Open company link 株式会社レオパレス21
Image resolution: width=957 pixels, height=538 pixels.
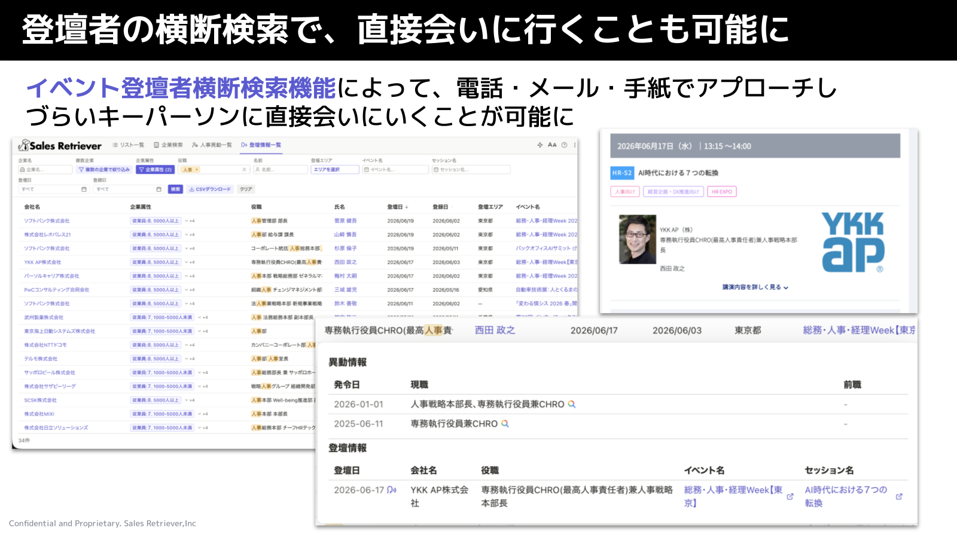coord(47,234)
